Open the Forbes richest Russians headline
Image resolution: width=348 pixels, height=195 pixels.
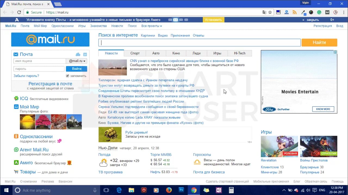(x=141, y=102)
